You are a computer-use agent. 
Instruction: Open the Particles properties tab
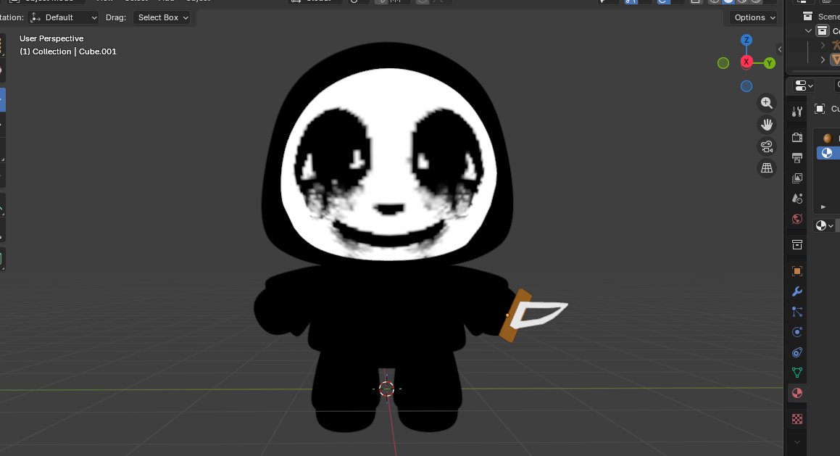[x=797, y=312]
